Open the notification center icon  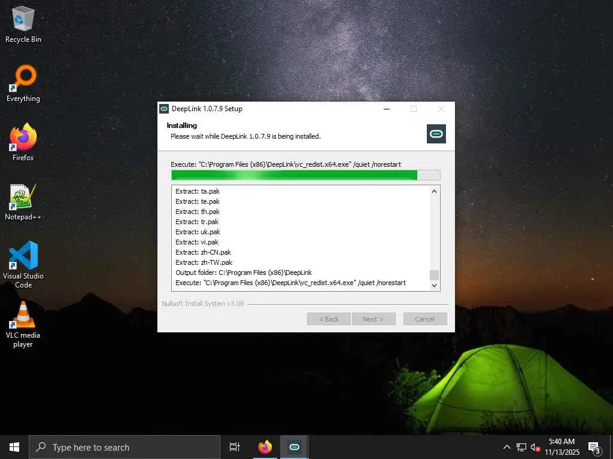pyautogui.click(x=594, y=447)
